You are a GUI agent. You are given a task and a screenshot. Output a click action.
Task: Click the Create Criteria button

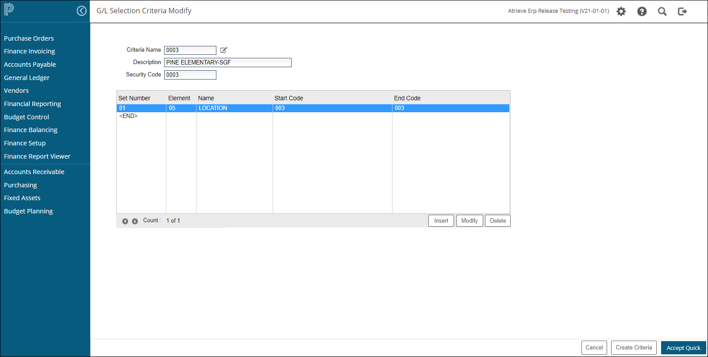point(634,348)
